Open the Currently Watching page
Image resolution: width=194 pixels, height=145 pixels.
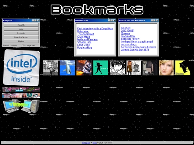click(x=21, y=37)
